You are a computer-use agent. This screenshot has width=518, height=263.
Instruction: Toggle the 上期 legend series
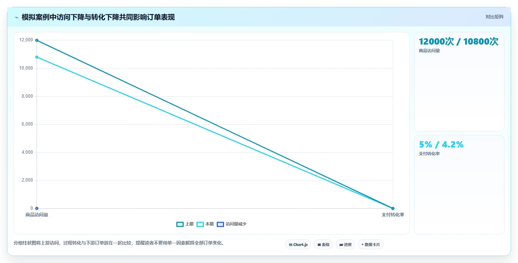pyautogui.click(x=185, y=224)
